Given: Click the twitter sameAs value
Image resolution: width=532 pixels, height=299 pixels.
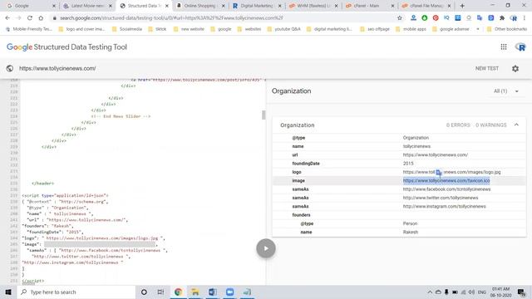Looking at the screenshot, I should (441, 198).
